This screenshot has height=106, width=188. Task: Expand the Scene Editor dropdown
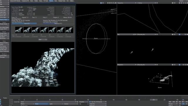click(5, 17)
